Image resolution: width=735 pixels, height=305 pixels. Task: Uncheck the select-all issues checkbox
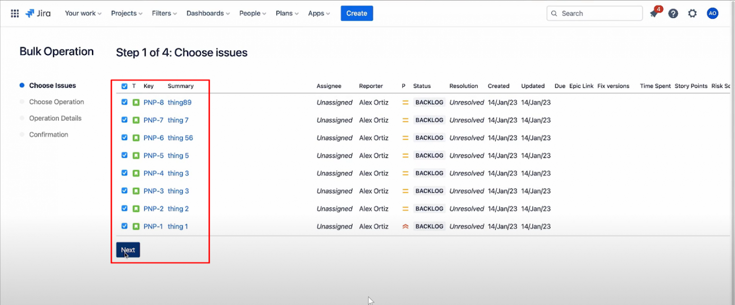pos(124,86)
